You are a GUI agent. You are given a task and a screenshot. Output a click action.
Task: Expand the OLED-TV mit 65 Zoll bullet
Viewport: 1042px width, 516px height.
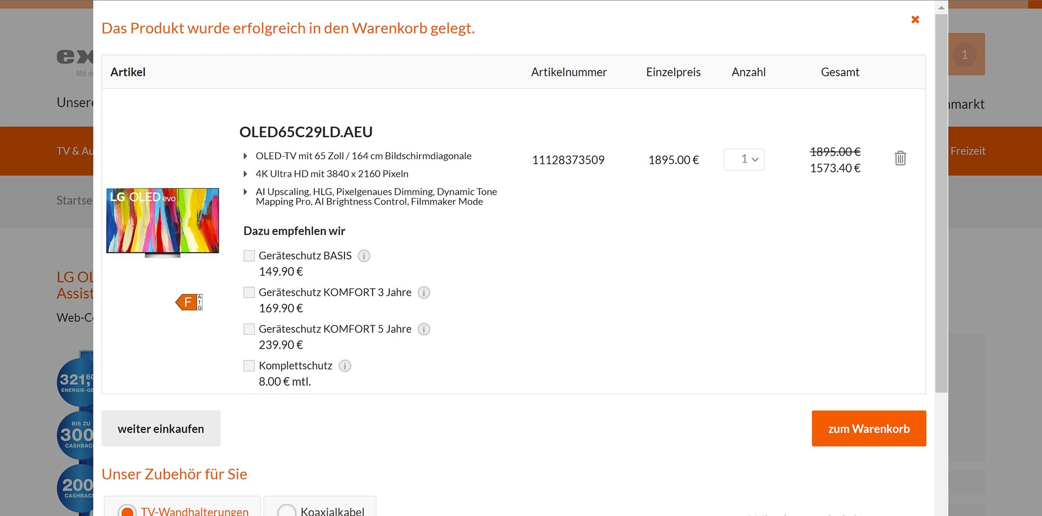245,156
